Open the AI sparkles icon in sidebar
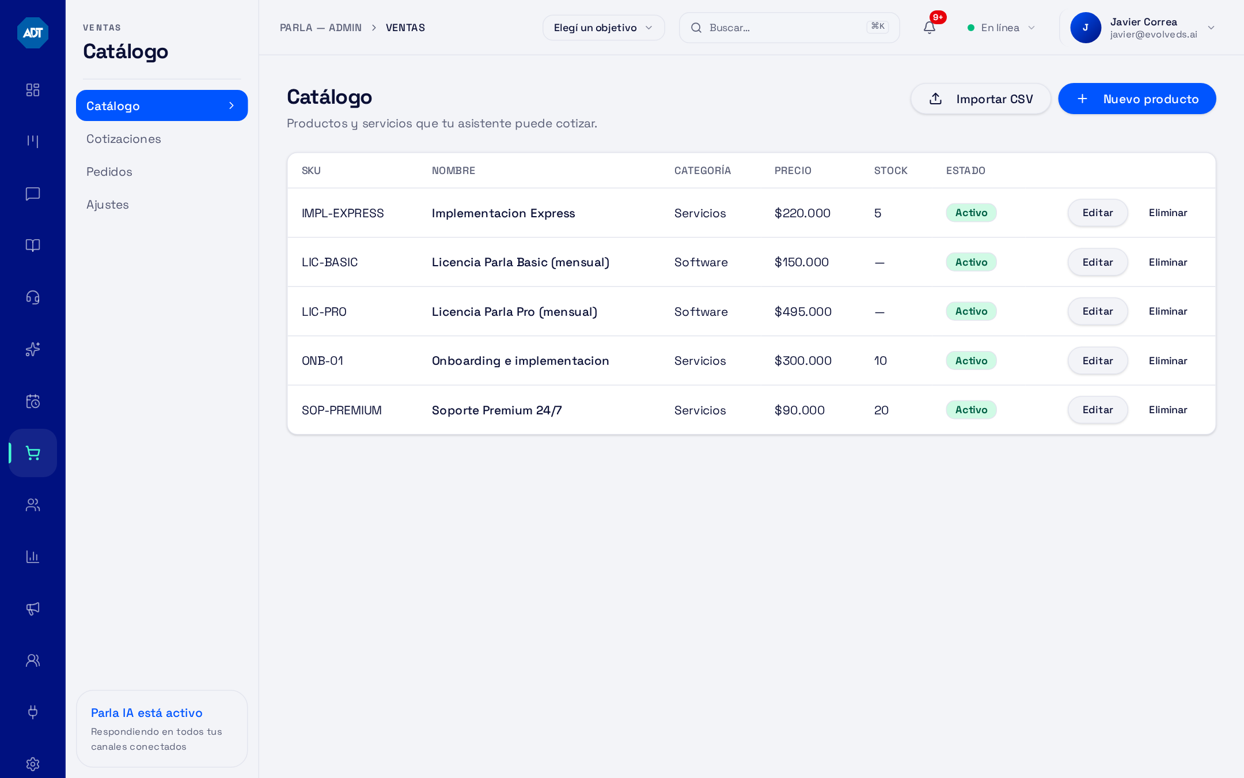Viewport: 1244px width, 778px height. [x=33, y=349]
